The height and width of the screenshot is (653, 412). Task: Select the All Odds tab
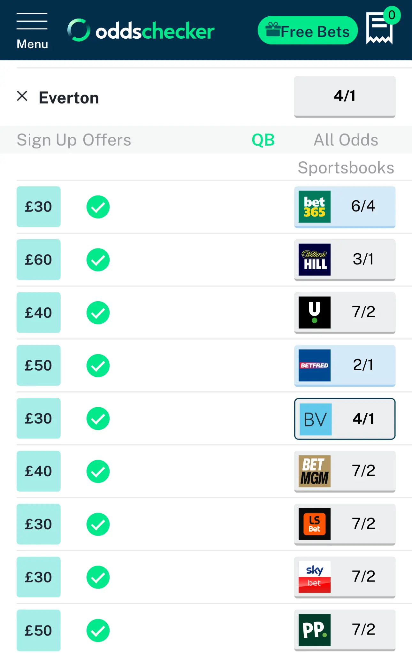point(346,140)
